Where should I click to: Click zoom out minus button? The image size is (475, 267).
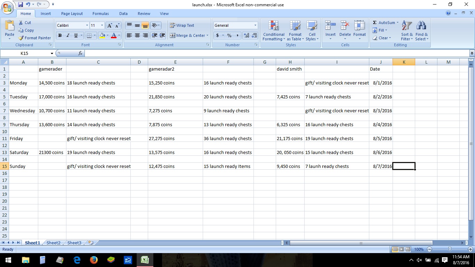coord(429,249)
